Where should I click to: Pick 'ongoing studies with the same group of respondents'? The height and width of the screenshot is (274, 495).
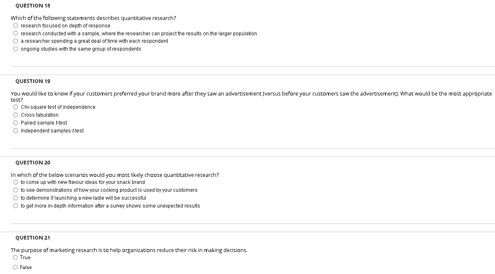[15, 49]
